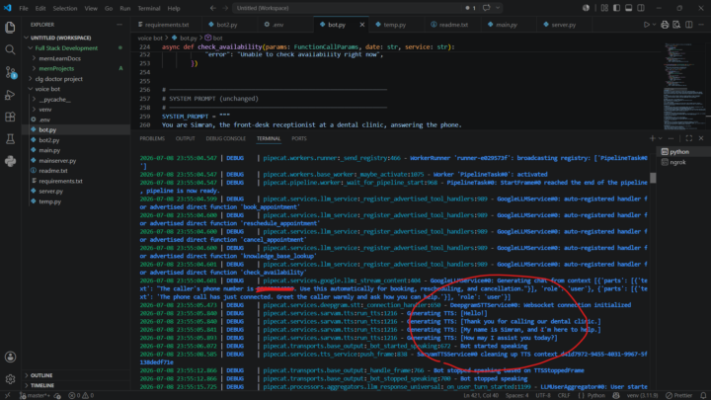Open the Customize Layout icon
The height and width of the screenshot is (400, 711).
tap(604, 8)
